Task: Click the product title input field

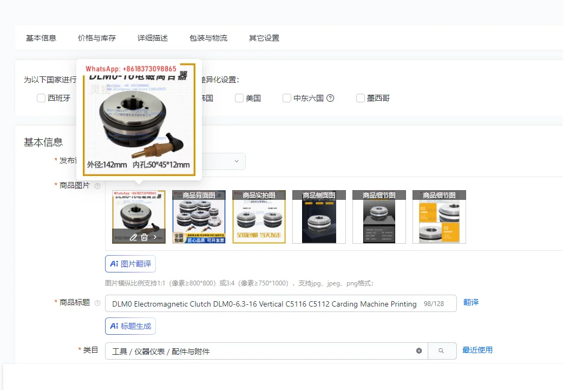Action: click(x=281, y=303)
